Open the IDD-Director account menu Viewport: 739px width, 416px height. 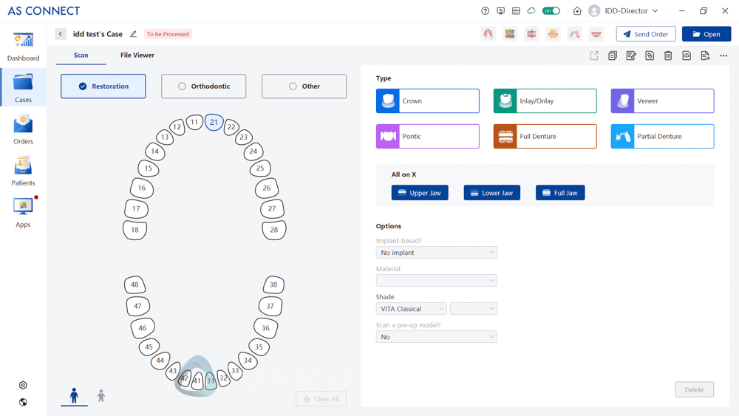click(x=624, y=11)
